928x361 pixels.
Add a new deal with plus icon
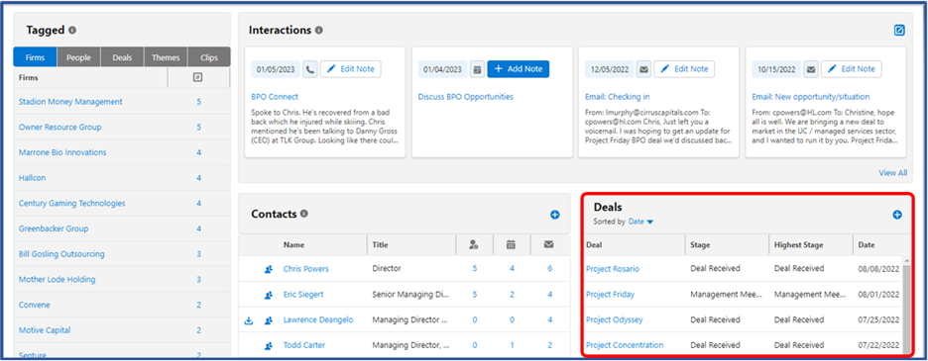coord(897,215)
